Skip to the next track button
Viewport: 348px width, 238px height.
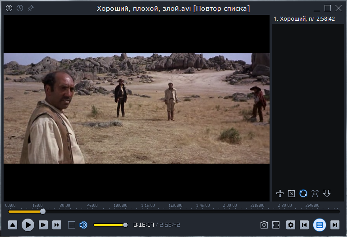coord(335,225)
